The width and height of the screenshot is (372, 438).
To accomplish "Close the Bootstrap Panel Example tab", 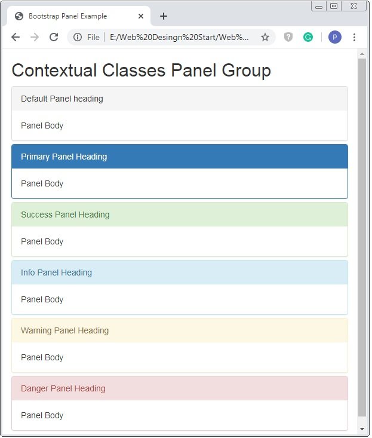I will tap(141, 16).
